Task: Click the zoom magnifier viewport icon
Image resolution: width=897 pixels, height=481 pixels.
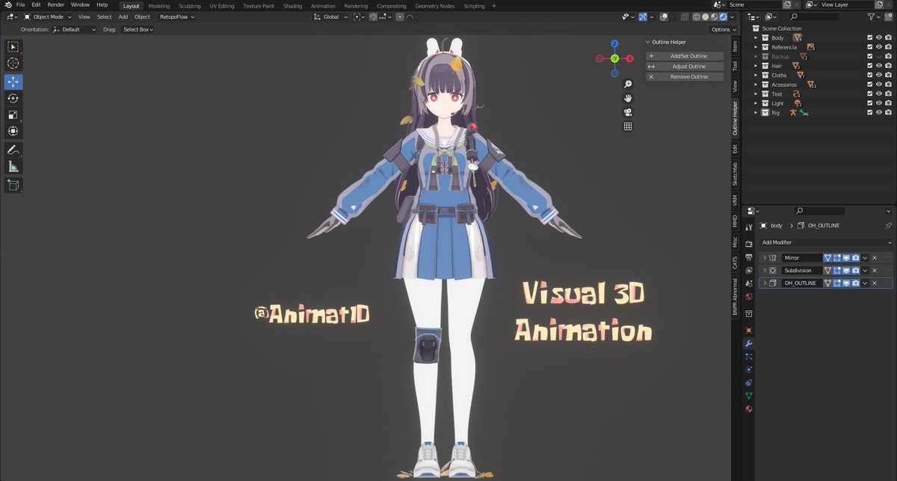Action: (x=628, y=84)
